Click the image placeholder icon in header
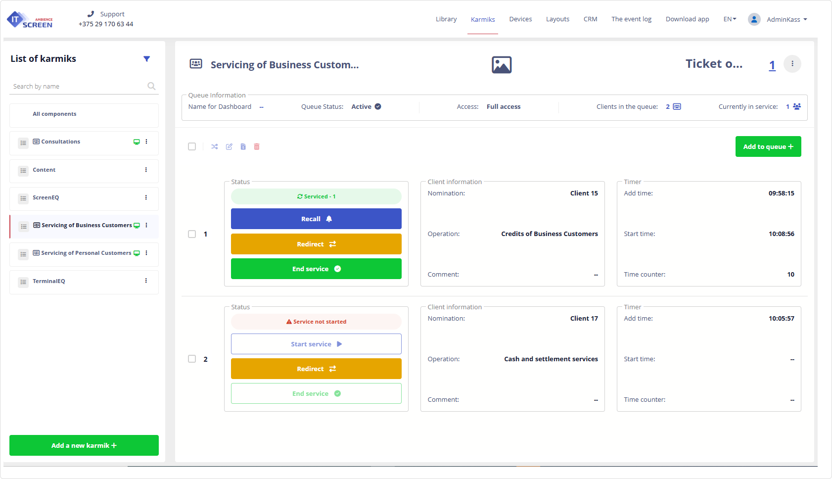The image size is (832, 479). point(502,65)
